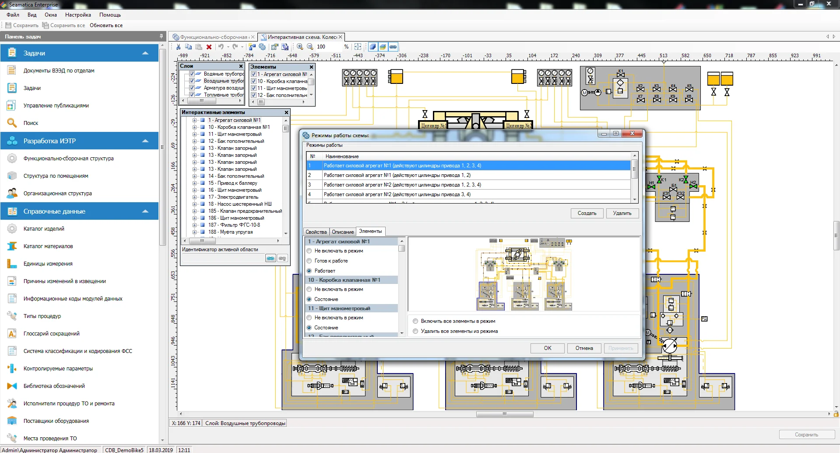Click the pin icon on Панель задач header

[x=162, y=36]
